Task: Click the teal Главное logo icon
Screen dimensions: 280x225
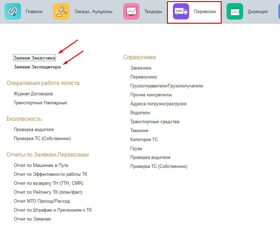Action: 13,11
